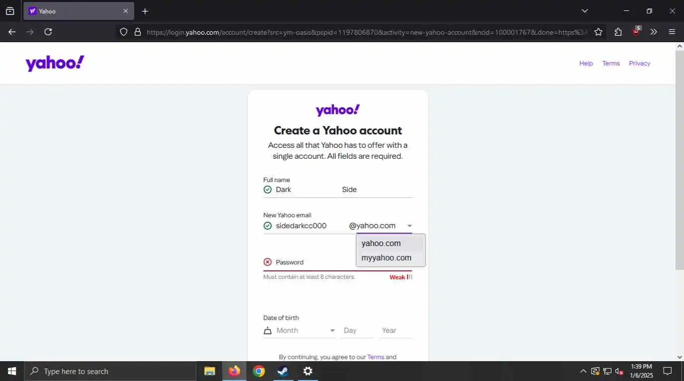Open the Terms link in the agreement text
This screenshot has height=381, width=684.
click(x=376, y=357)
